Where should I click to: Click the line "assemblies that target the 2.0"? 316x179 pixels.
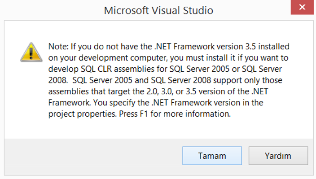click(x=158, y=92)
